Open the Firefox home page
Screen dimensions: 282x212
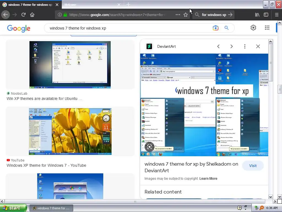point(32,15)
